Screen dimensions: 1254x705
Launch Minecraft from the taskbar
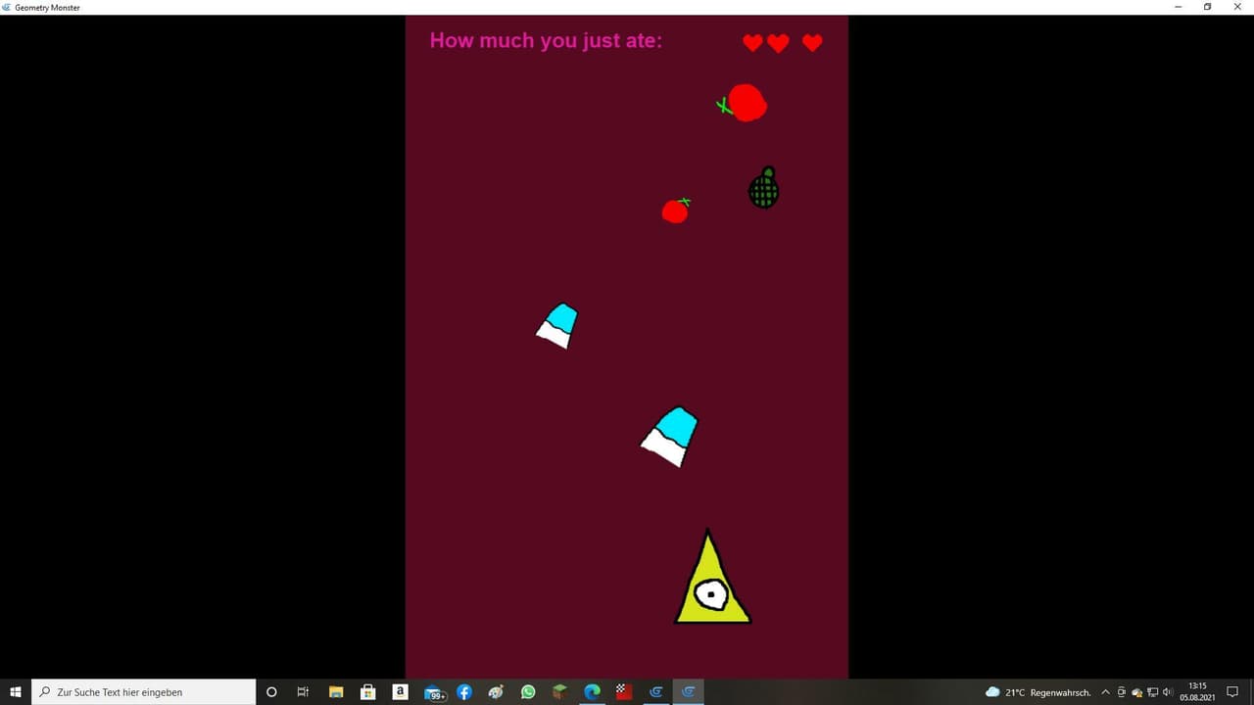click(559, 692)
